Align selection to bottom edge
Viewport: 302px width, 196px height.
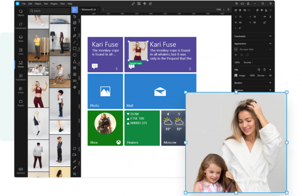point(266,10)
